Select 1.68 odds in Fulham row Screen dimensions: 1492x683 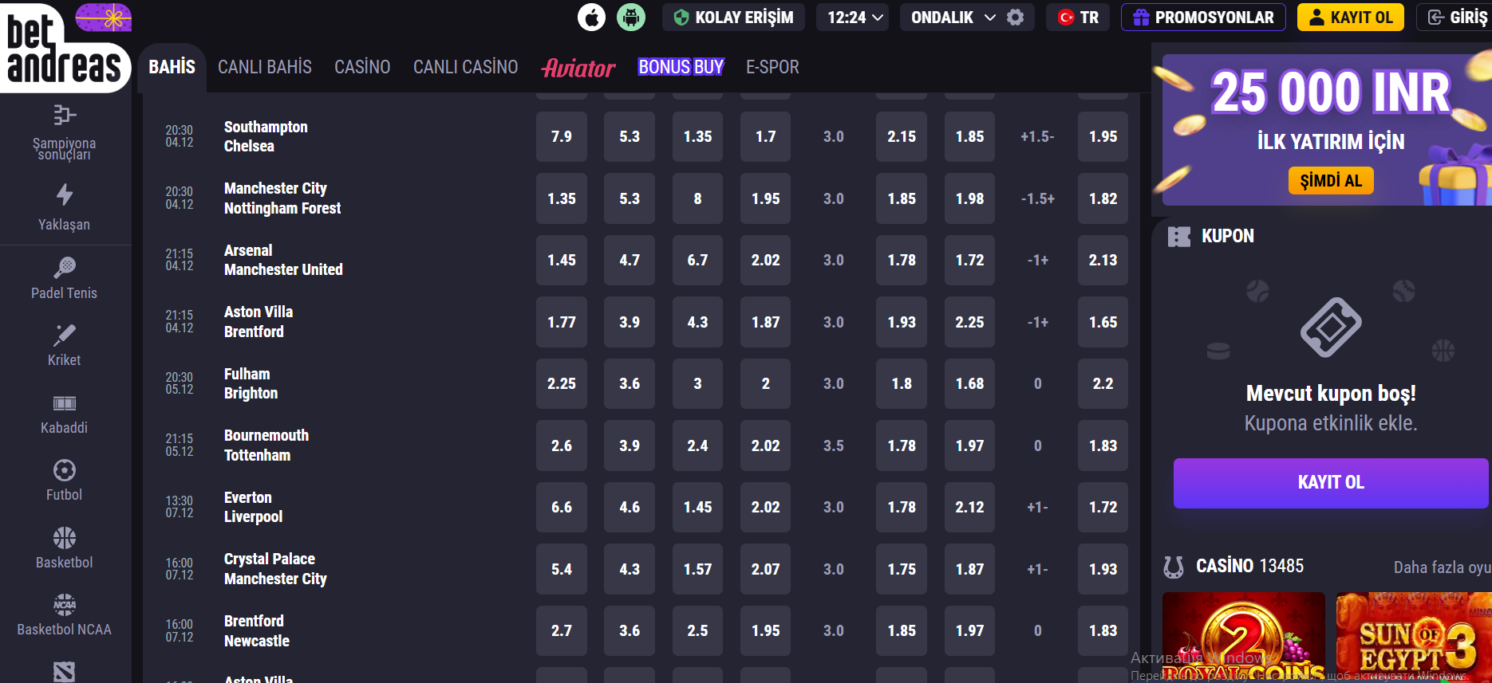(x=969, y=383)
